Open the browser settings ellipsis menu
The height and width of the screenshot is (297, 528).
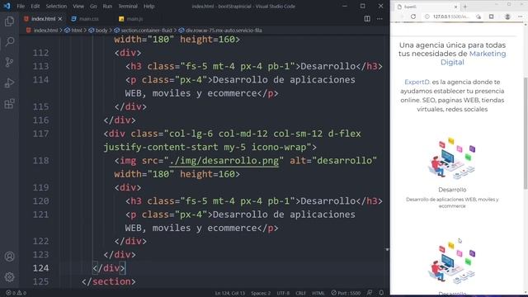[x=521, y=16]
